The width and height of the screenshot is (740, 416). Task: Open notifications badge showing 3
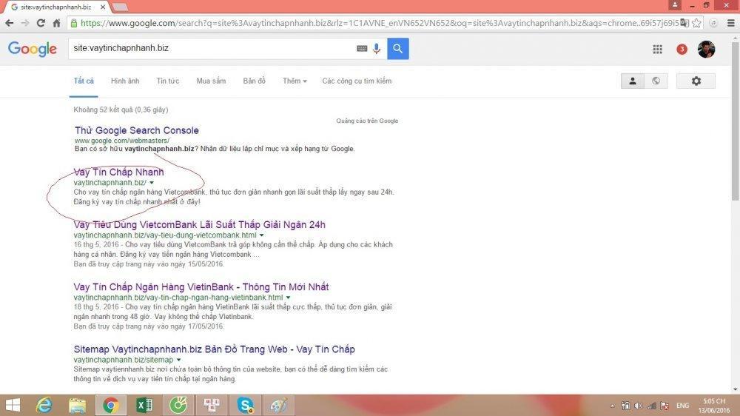682,49
